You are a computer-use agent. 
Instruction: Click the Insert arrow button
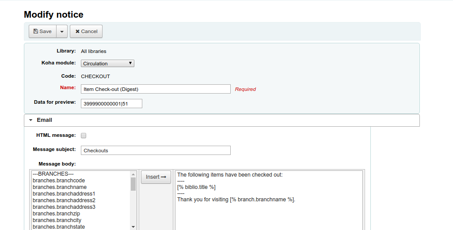click(156, 177)
